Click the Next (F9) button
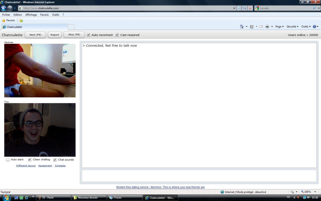321x201 pixels. click(x=35, y=35)
